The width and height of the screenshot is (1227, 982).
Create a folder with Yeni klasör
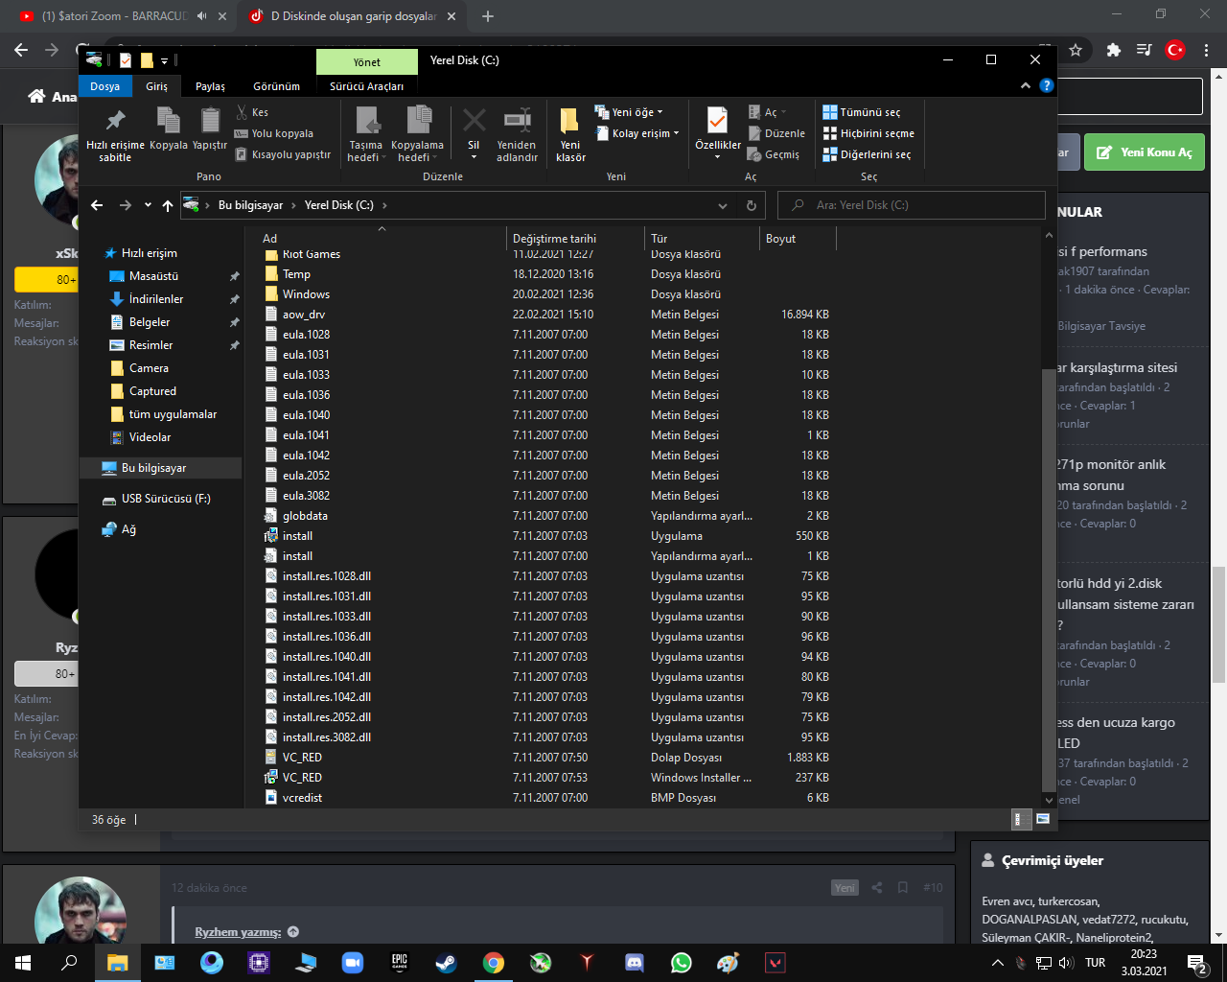[570, 134]
